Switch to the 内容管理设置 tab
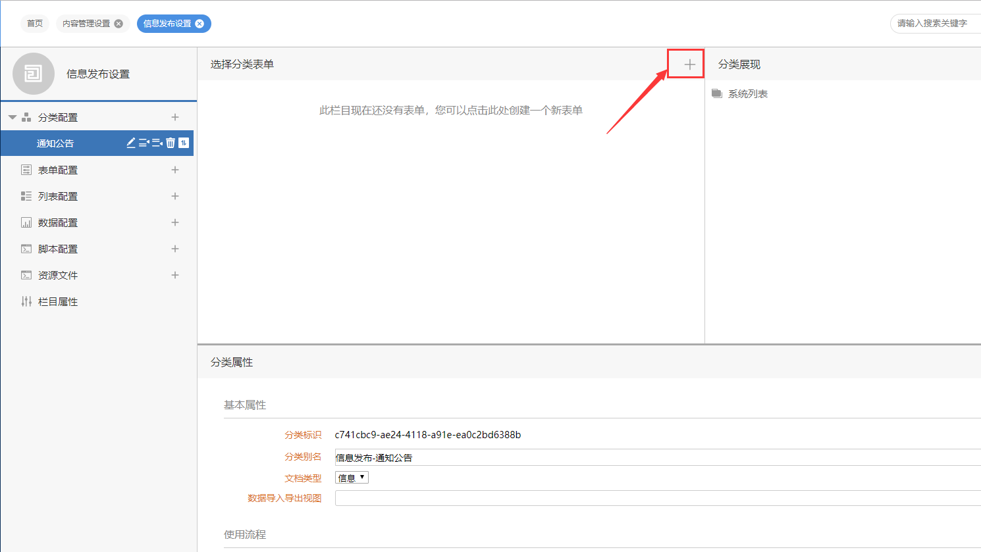Viewport: 981px width, 552px height. click(86, 24)
